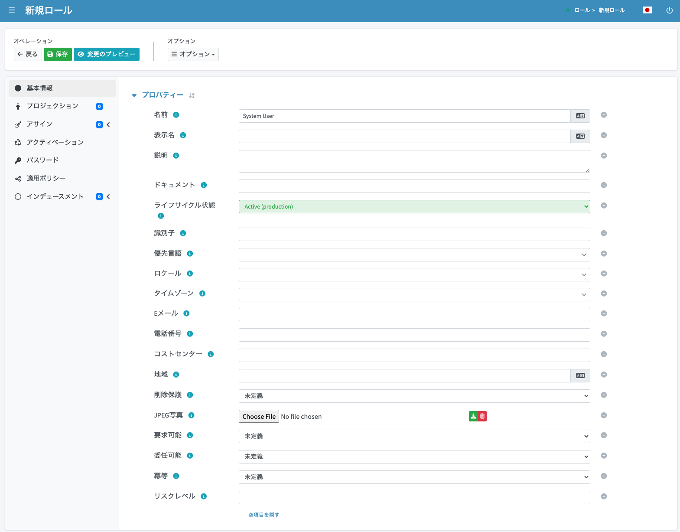Click the red trash delete photo icon
The height and width of the screenshot is (532, 680).
482,416
